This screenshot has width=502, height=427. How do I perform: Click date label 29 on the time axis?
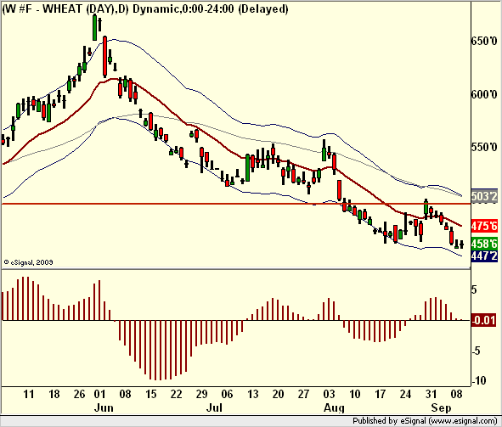(201, 394)
